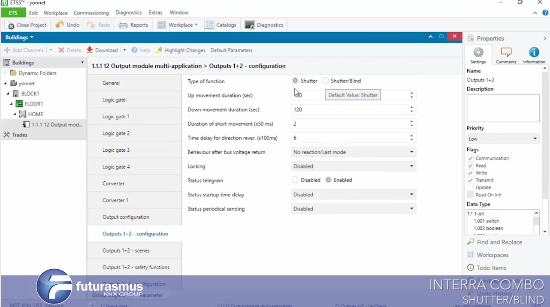This screenshot has width=550, height=307.
Task: Click the Highlight Changes icon
Action: [x=159, y=50]
